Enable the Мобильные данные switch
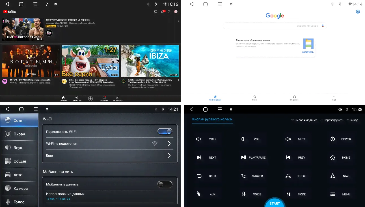 (x=165, y=184)
